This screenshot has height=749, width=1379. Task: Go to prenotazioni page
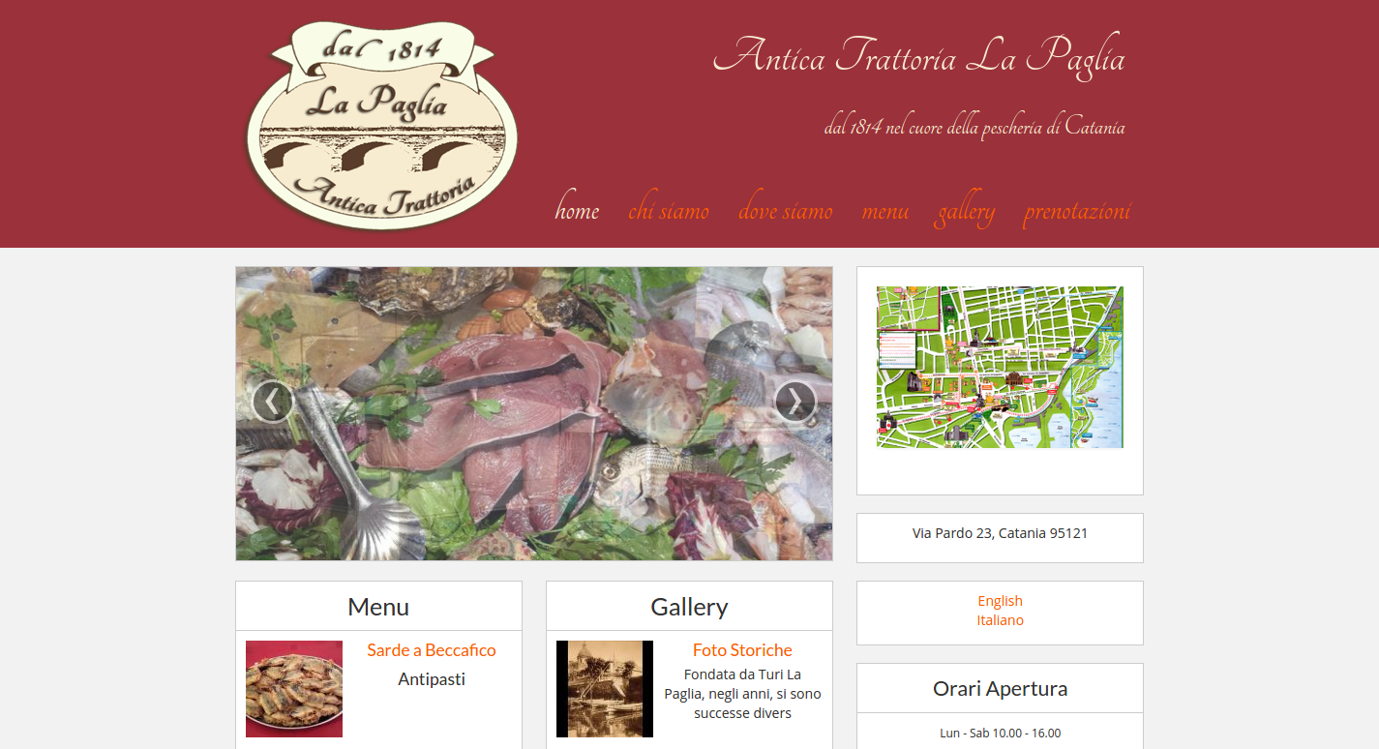1077,213
